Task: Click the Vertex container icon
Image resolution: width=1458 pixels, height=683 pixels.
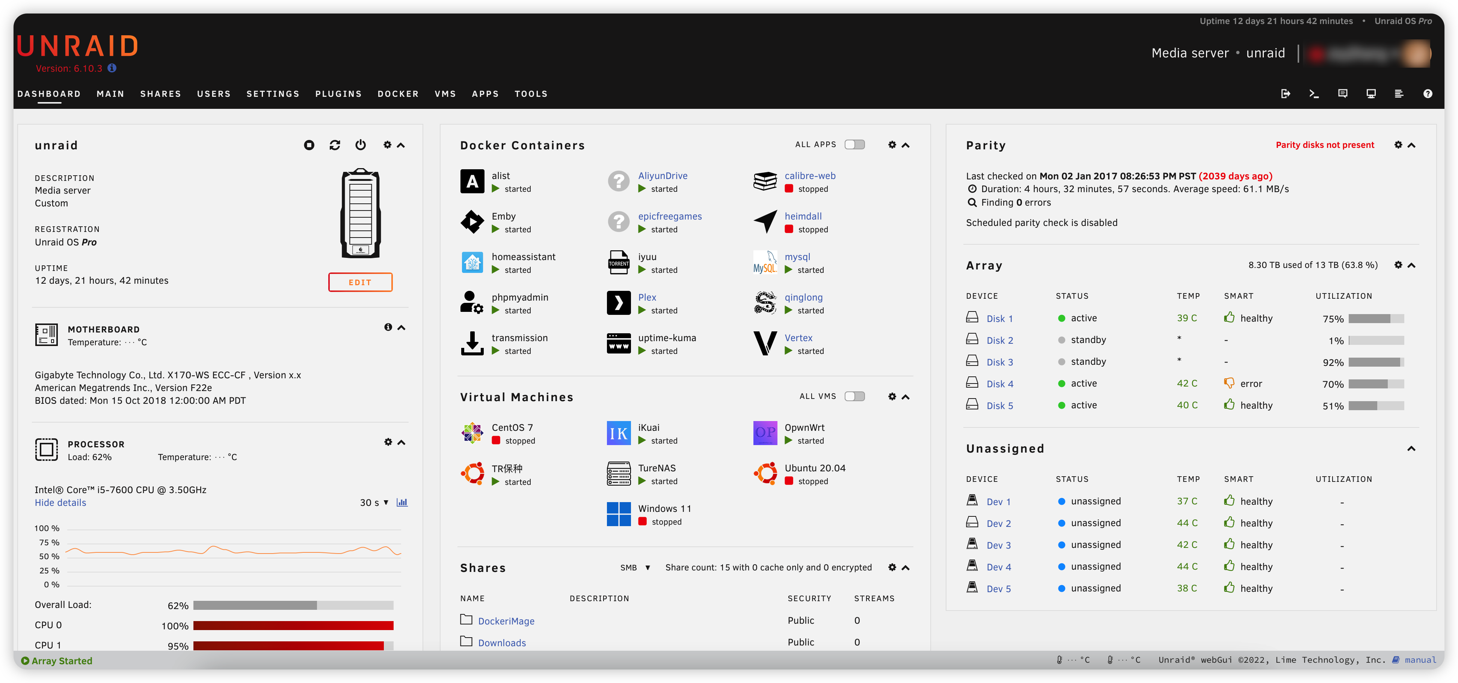Action: pos(765,343)
